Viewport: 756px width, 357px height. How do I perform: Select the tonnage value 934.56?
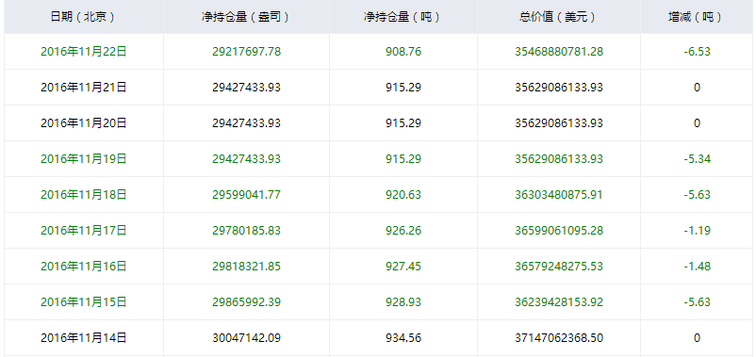[403, 338]
